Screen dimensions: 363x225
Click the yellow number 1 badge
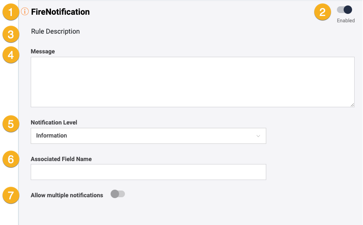(x=11, y=12)
